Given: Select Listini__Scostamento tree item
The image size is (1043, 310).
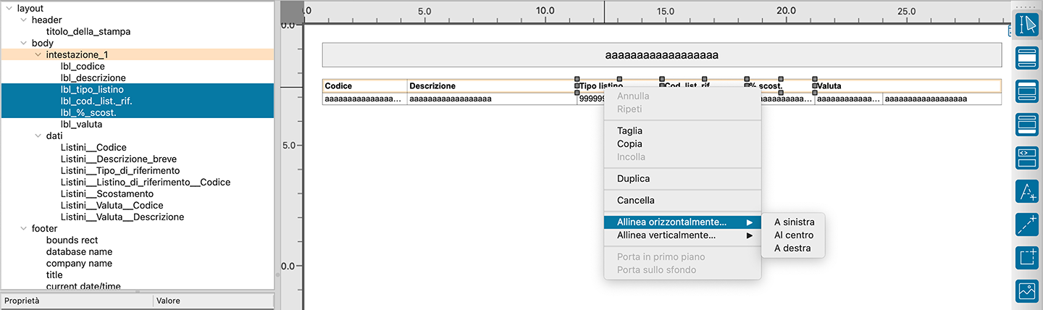Looking at the screenshot, I should pyautogui.click(x=107, y=194).
